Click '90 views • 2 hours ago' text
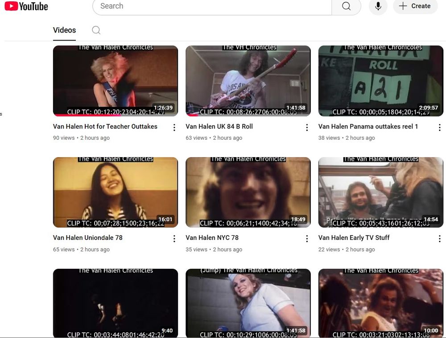This screenshot has width=446, height=338. point(81,138)
